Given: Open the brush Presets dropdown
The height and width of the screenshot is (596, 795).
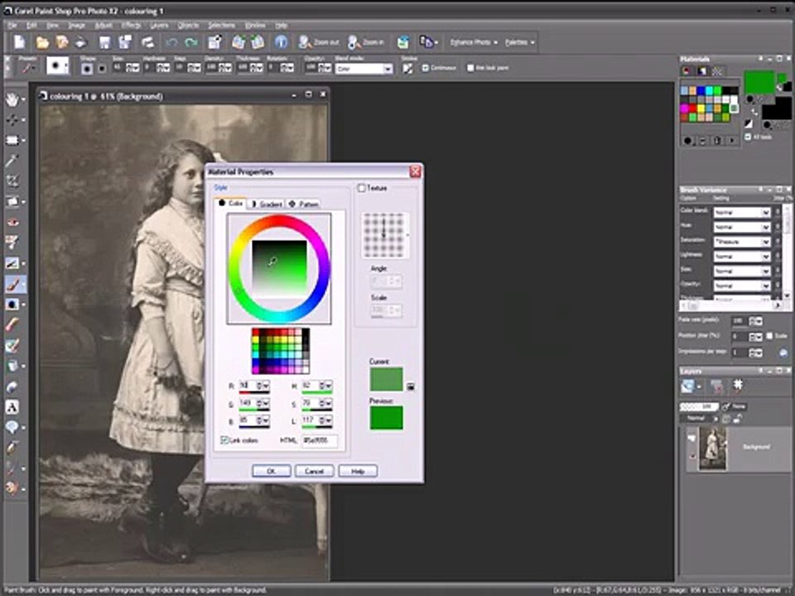Looking at the screenshot, I should 28,68.
